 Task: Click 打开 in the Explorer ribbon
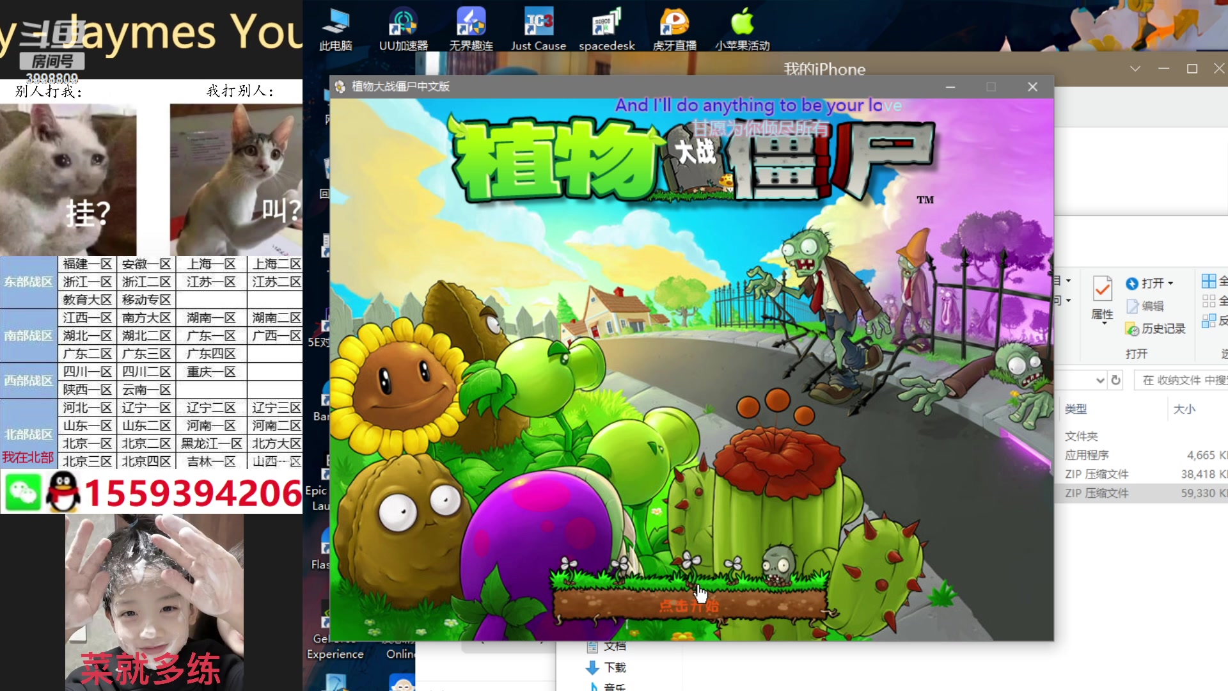1145,283
